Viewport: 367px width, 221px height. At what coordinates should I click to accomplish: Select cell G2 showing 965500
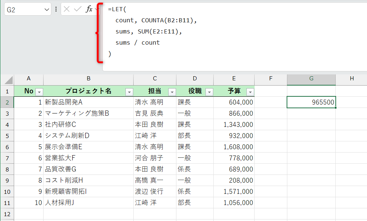pos(311,102)
